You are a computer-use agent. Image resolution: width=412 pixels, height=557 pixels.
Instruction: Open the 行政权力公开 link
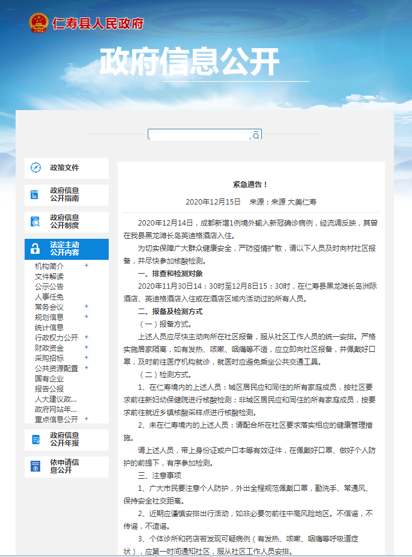[56, 338]
